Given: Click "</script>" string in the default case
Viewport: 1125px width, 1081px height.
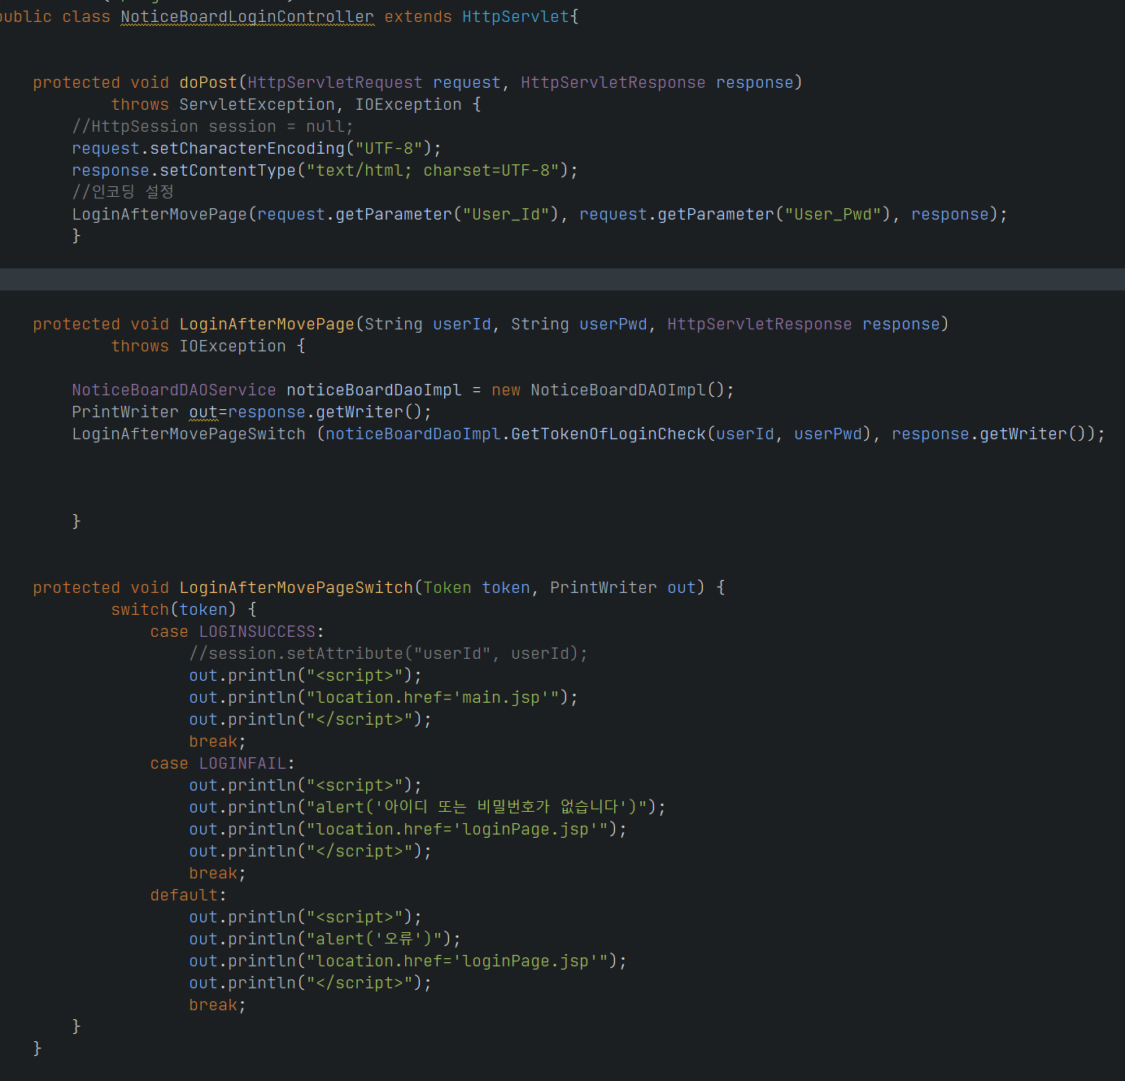Looking at the screenshot, I should [360, 983].
